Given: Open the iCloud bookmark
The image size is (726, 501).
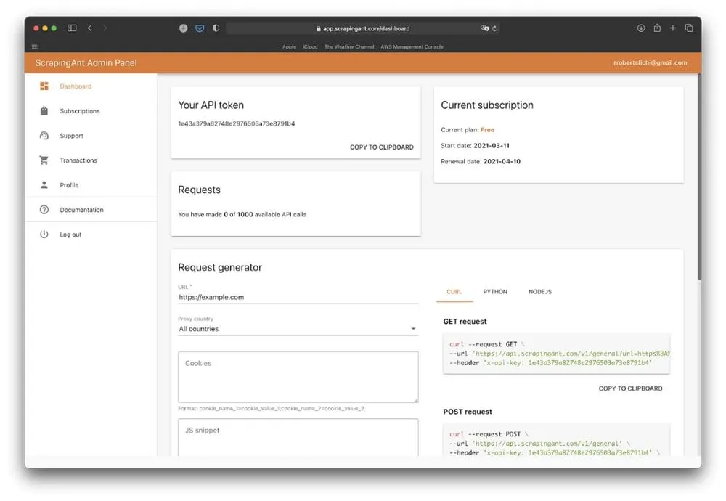Looking at the screenshot, I should pyautogui.click(x=310, y=46).
